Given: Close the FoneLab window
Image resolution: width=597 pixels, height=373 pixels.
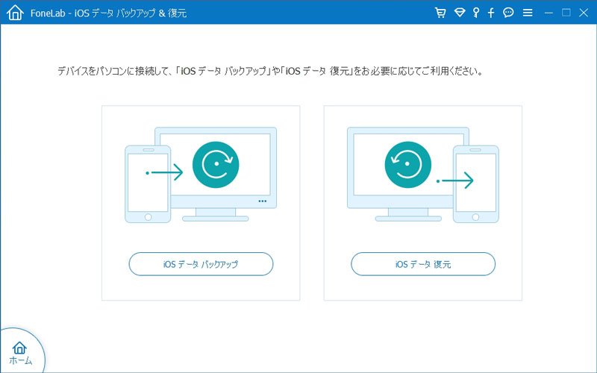Looking at the screenshot, I should click(584, 13).
